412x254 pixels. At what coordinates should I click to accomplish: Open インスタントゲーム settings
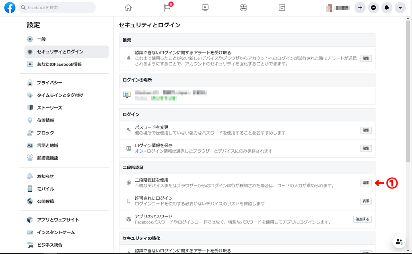66,232
